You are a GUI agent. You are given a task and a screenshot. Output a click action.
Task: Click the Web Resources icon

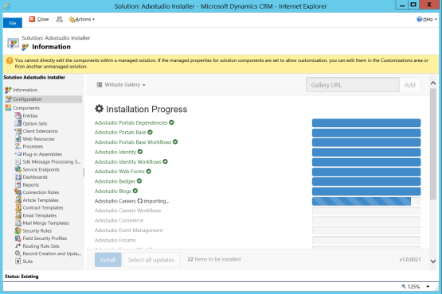pyautogui.click(x=18, y=139)
